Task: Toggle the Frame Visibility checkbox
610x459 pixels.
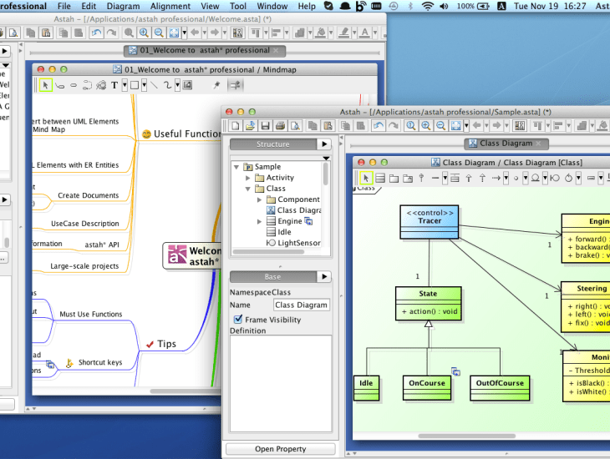Action: tap(238, 319)
